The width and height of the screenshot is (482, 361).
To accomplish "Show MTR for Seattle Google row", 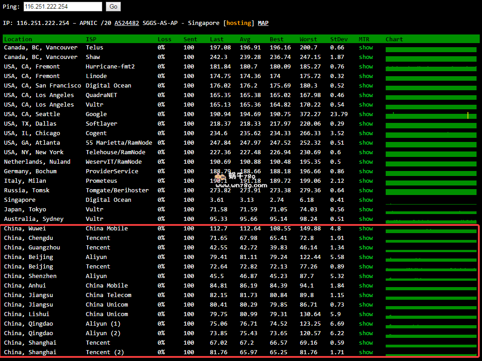I will (366, 114).
